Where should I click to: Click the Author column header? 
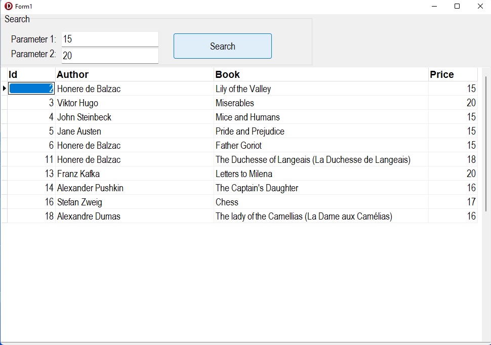tap(134, 74)
